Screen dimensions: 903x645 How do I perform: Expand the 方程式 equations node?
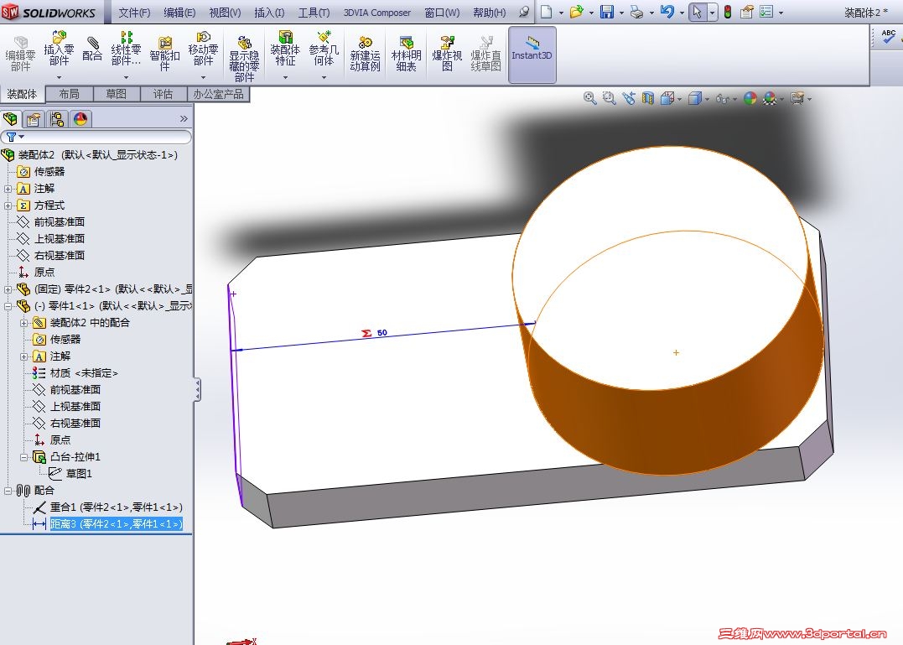pos(8,205)
